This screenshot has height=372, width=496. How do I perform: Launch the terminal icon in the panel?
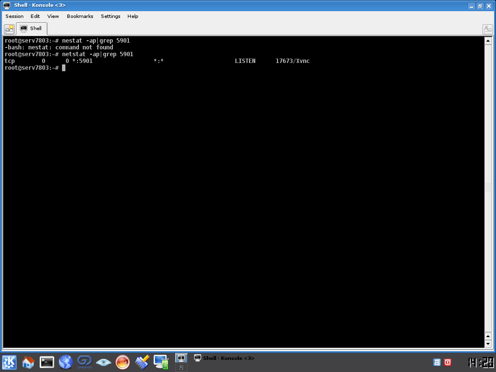pos(47,362)
